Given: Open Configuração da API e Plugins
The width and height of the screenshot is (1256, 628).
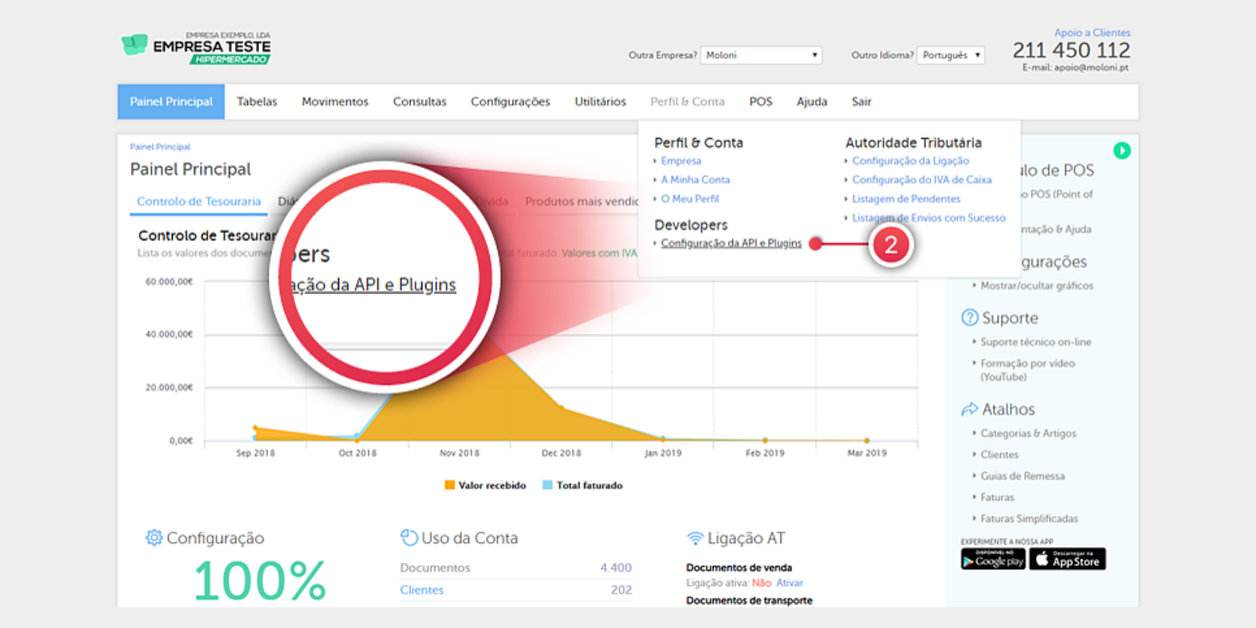Looking at the screenshot, I should tap(732, 243).
